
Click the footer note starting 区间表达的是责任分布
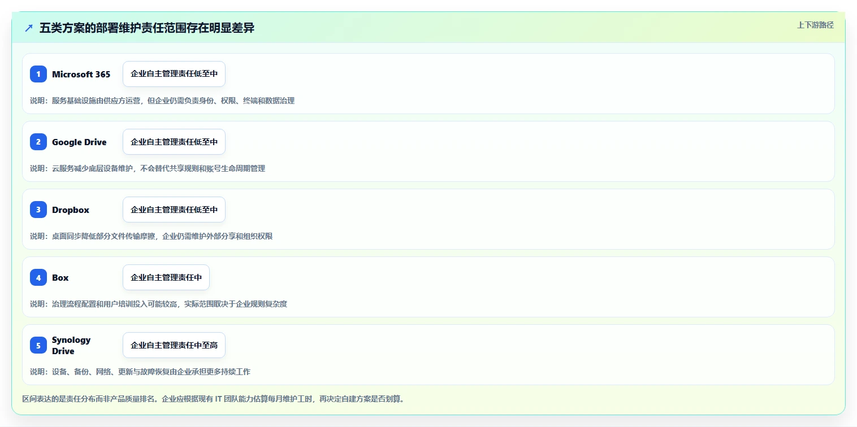pyautogui.click(x=213, y=399)
